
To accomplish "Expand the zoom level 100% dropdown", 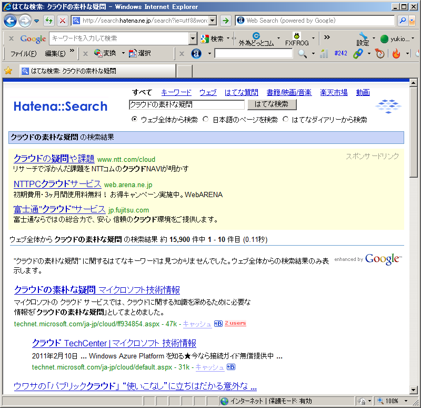I will (x=407, y=401).
